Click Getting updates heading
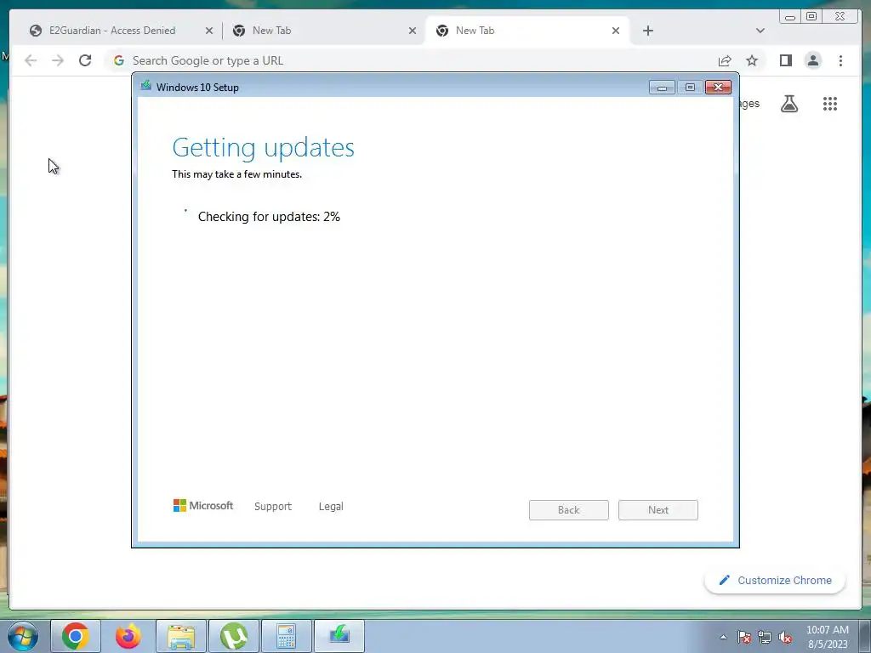The width and height of the screenshot is (871, 653). pos(264,148)
